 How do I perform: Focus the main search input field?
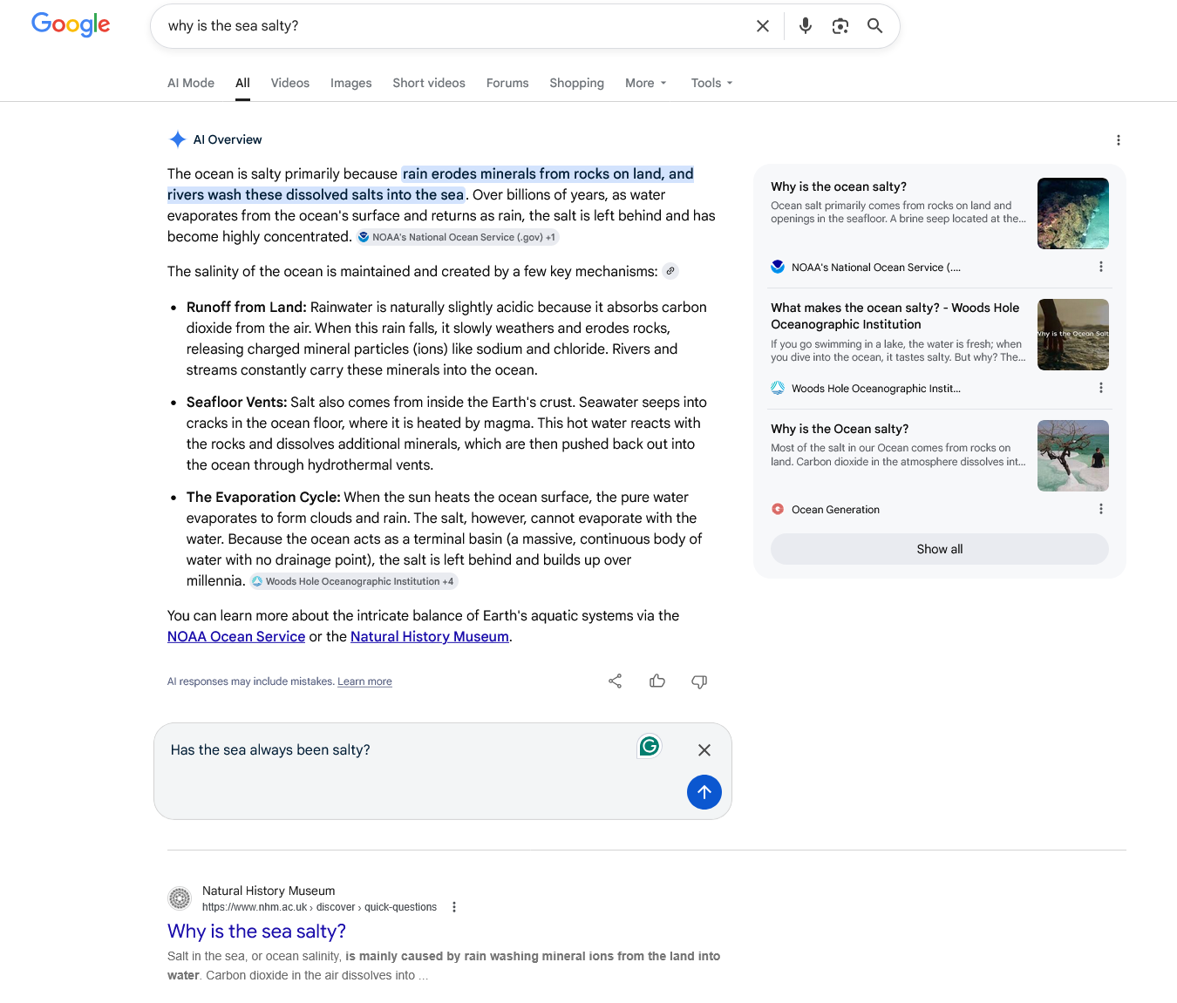click(x=453, y=26)
